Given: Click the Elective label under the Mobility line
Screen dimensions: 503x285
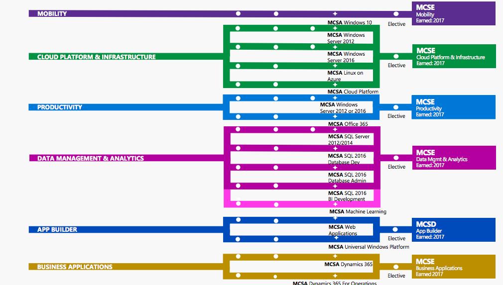Looking at the screenshot, I should [x=396, y=24].
